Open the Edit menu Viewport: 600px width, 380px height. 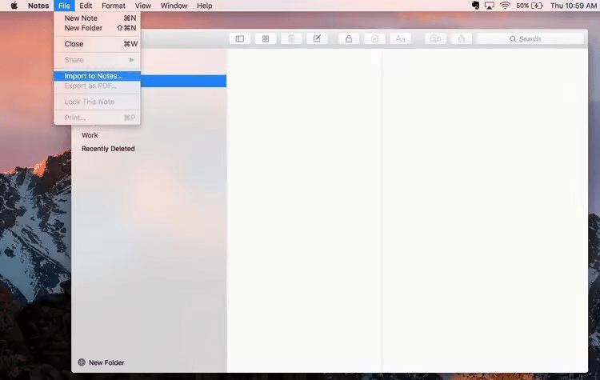[86, 6]
